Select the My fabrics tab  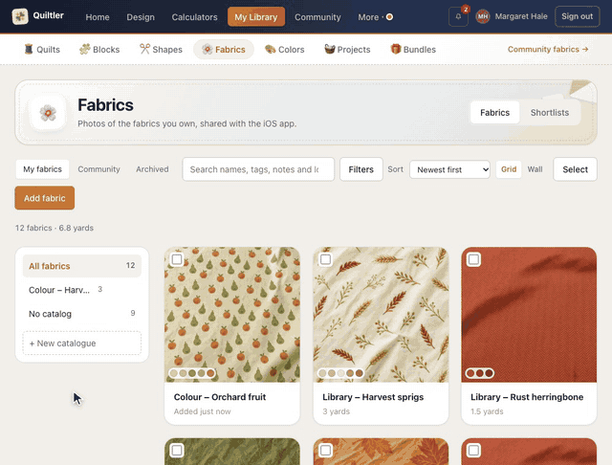(x=42, y=169)
